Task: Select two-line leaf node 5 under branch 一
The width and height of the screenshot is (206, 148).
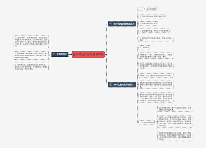Action: 156,39
